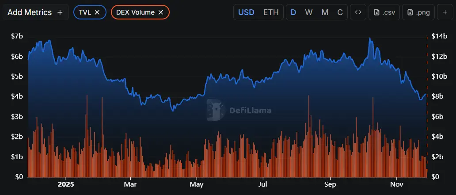456x195 pixels.
Task: Click the Sep label on the time axis
Action: point(331,184)
